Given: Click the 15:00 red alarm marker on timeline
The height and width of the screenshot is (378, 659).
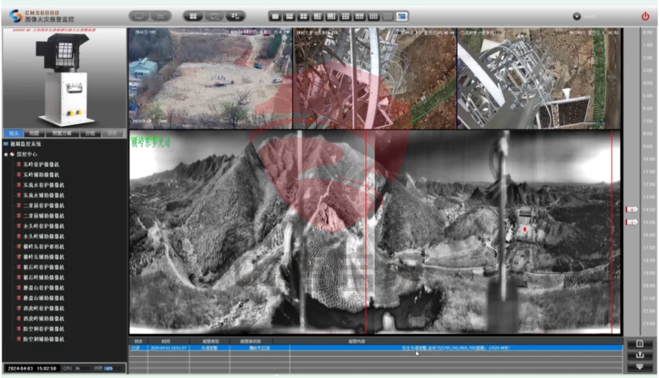Looking at the screenshot, I should click(x=632, y=222).
